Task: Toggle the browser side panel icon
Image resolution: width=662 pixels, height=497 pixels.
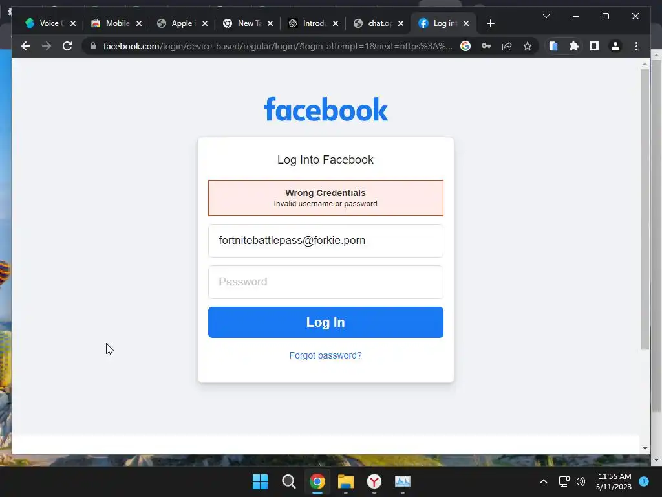Action: [595, 46]
